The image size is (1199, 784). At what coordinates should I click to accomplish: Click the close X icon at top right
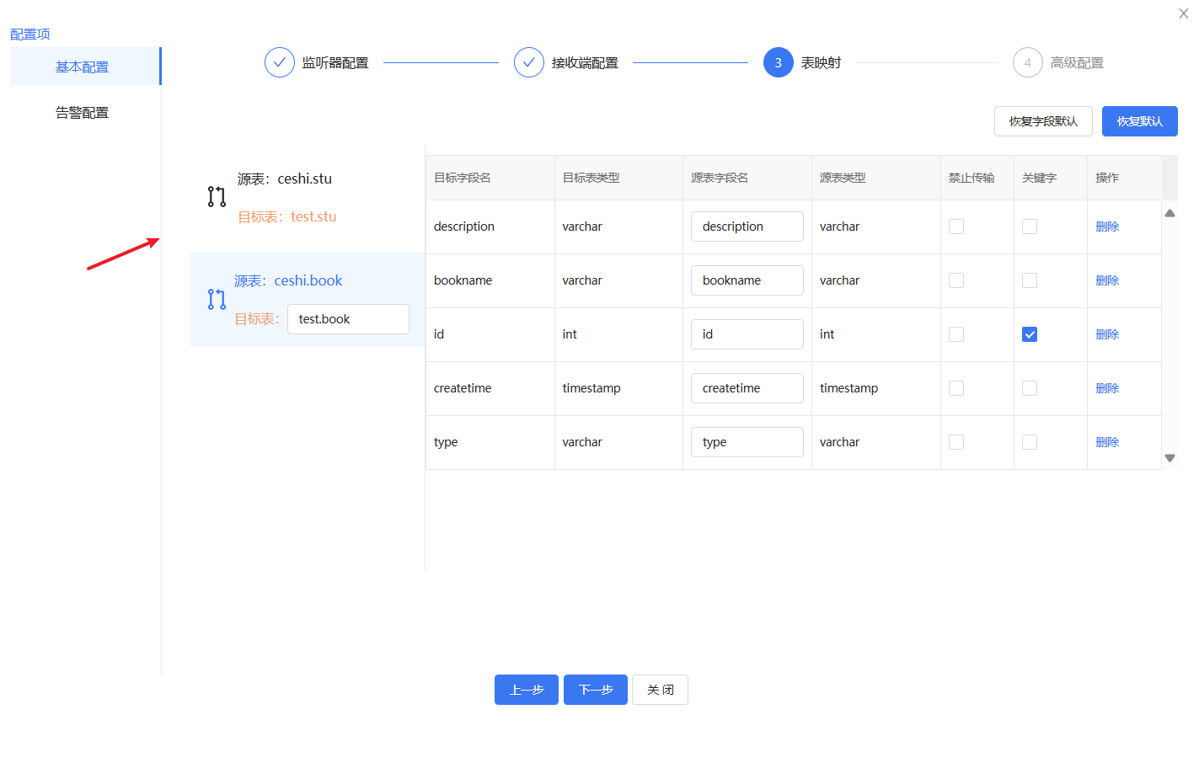click(1183, 13)
